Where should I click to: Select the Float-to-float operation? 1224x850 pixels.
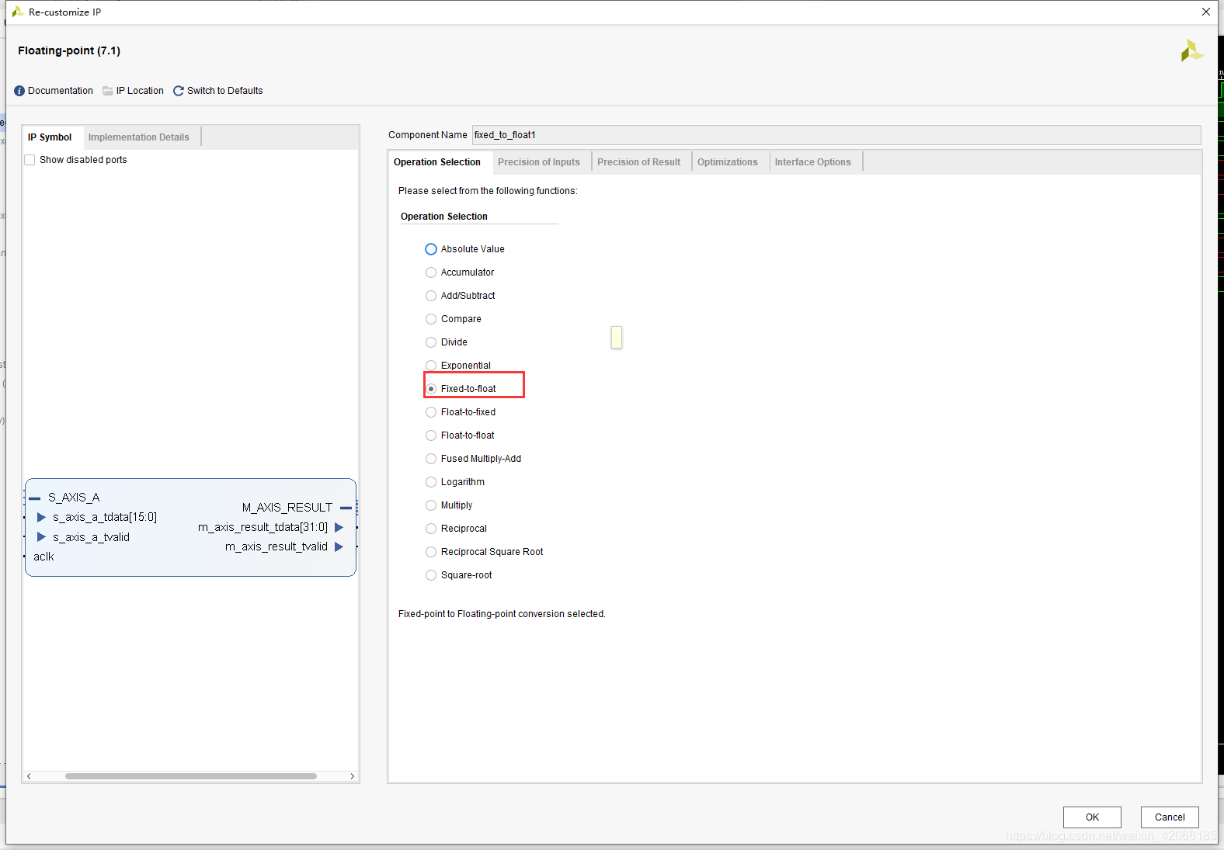pos(431,435)
